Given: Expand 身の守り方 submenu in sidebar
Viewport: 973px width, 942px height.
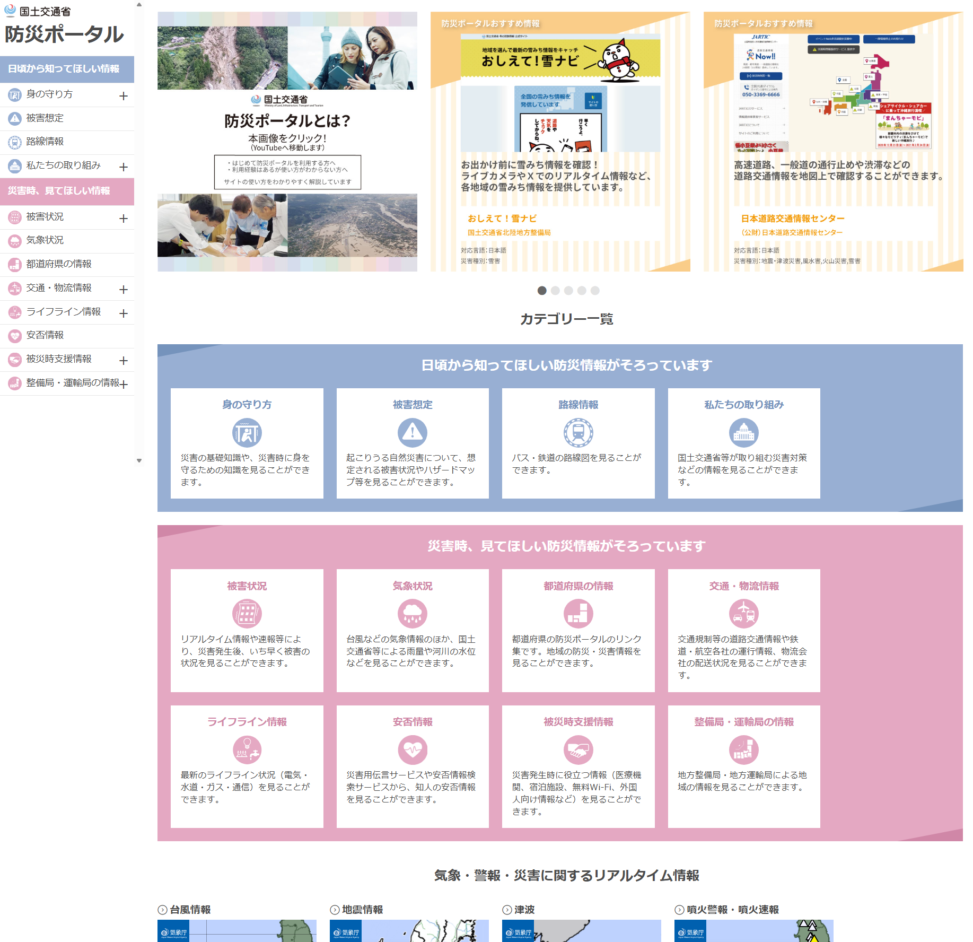Looking at the screenshot, I should click(x=124, y=96).
